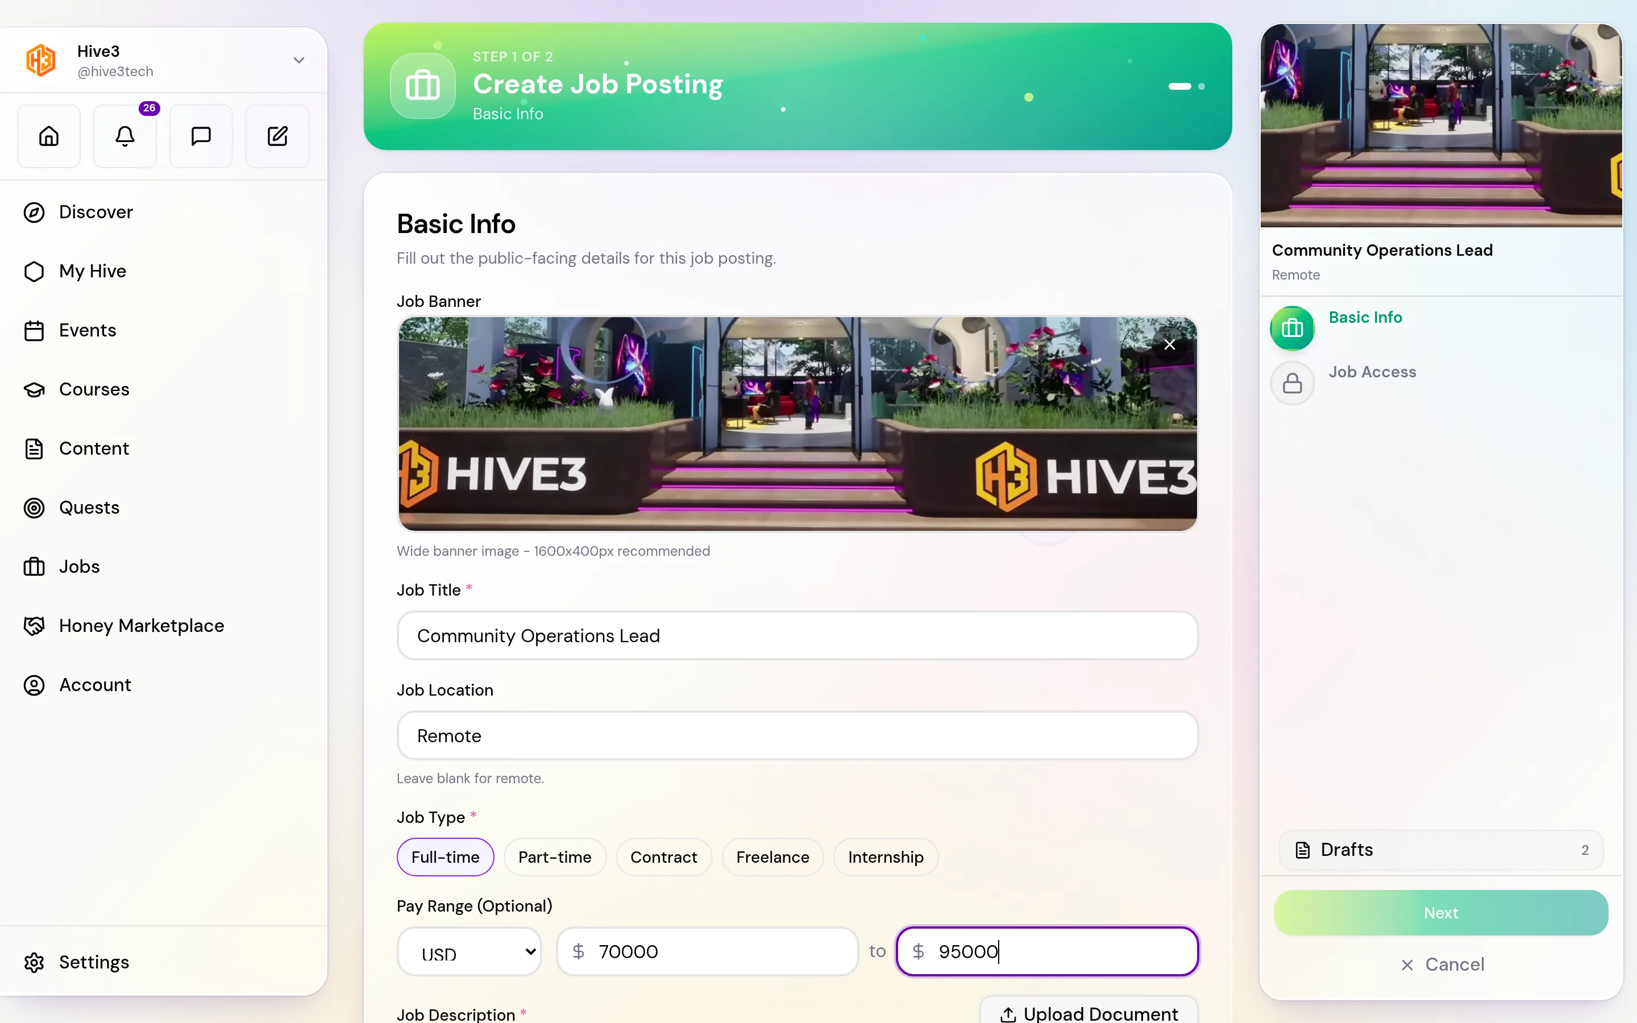Focus the Job Title input field
This screenshot has width=1637, height=1023.
click(x=797, y=636)
